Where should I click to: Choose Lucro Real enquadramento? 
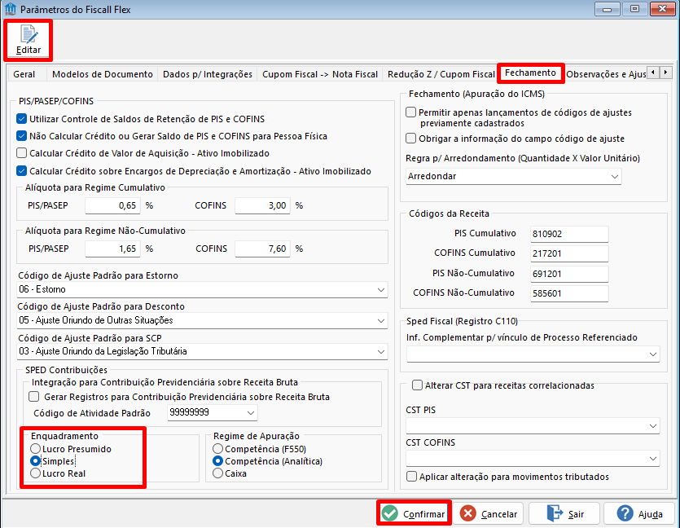tap(36, 473)
